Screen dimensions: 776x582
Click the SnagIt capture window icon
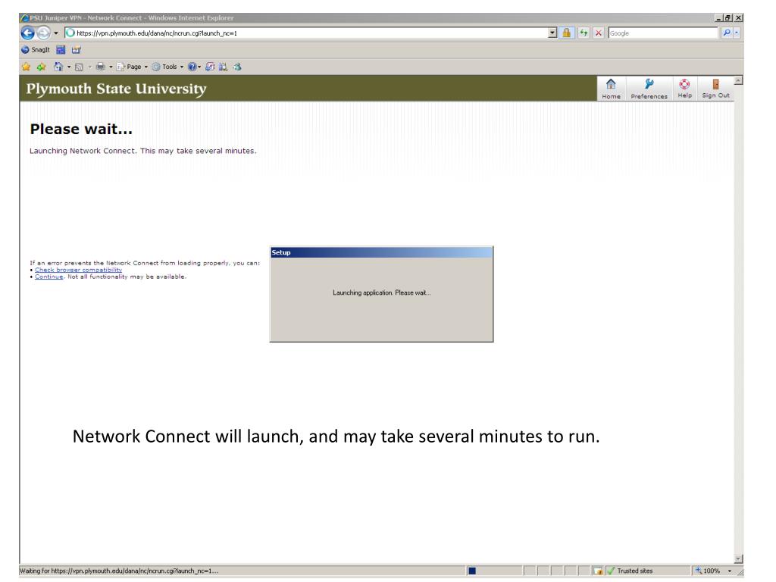coord(61,50)
